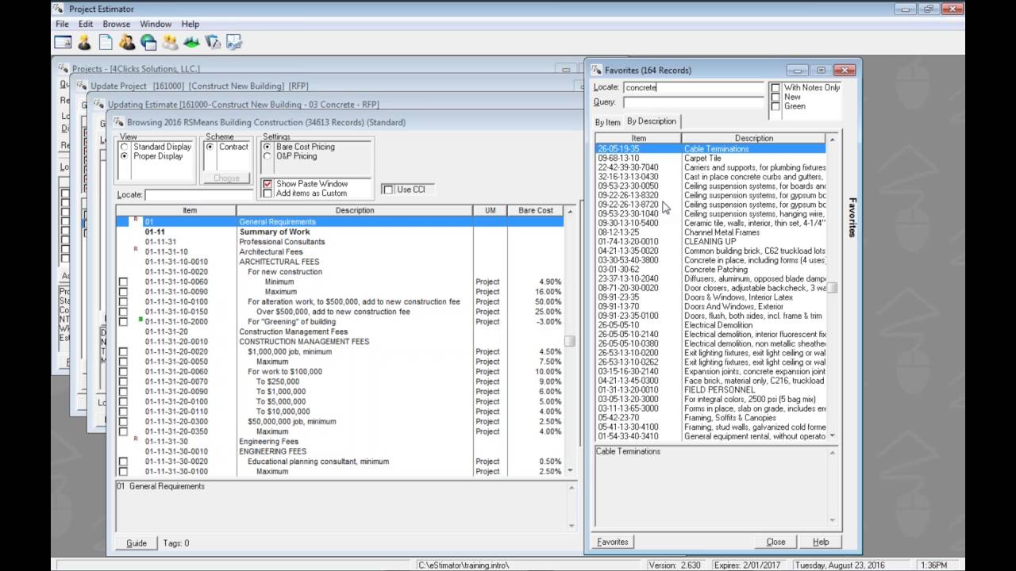Select favorite item 03-30-53-40-3800
This screenshot has width=1016, height=571.
[x=710, y=260]
